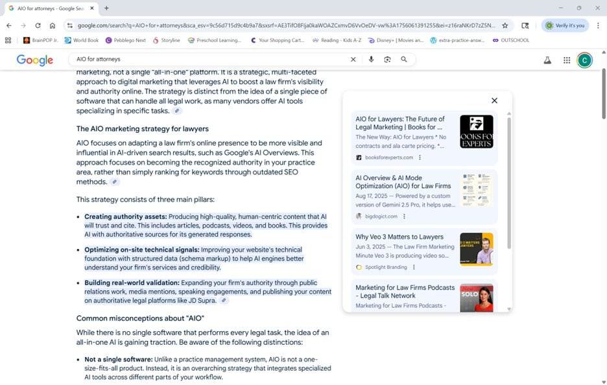Click source link icon after JD Supra
Viewport: 607px width, 385px height.
[224, 301]
